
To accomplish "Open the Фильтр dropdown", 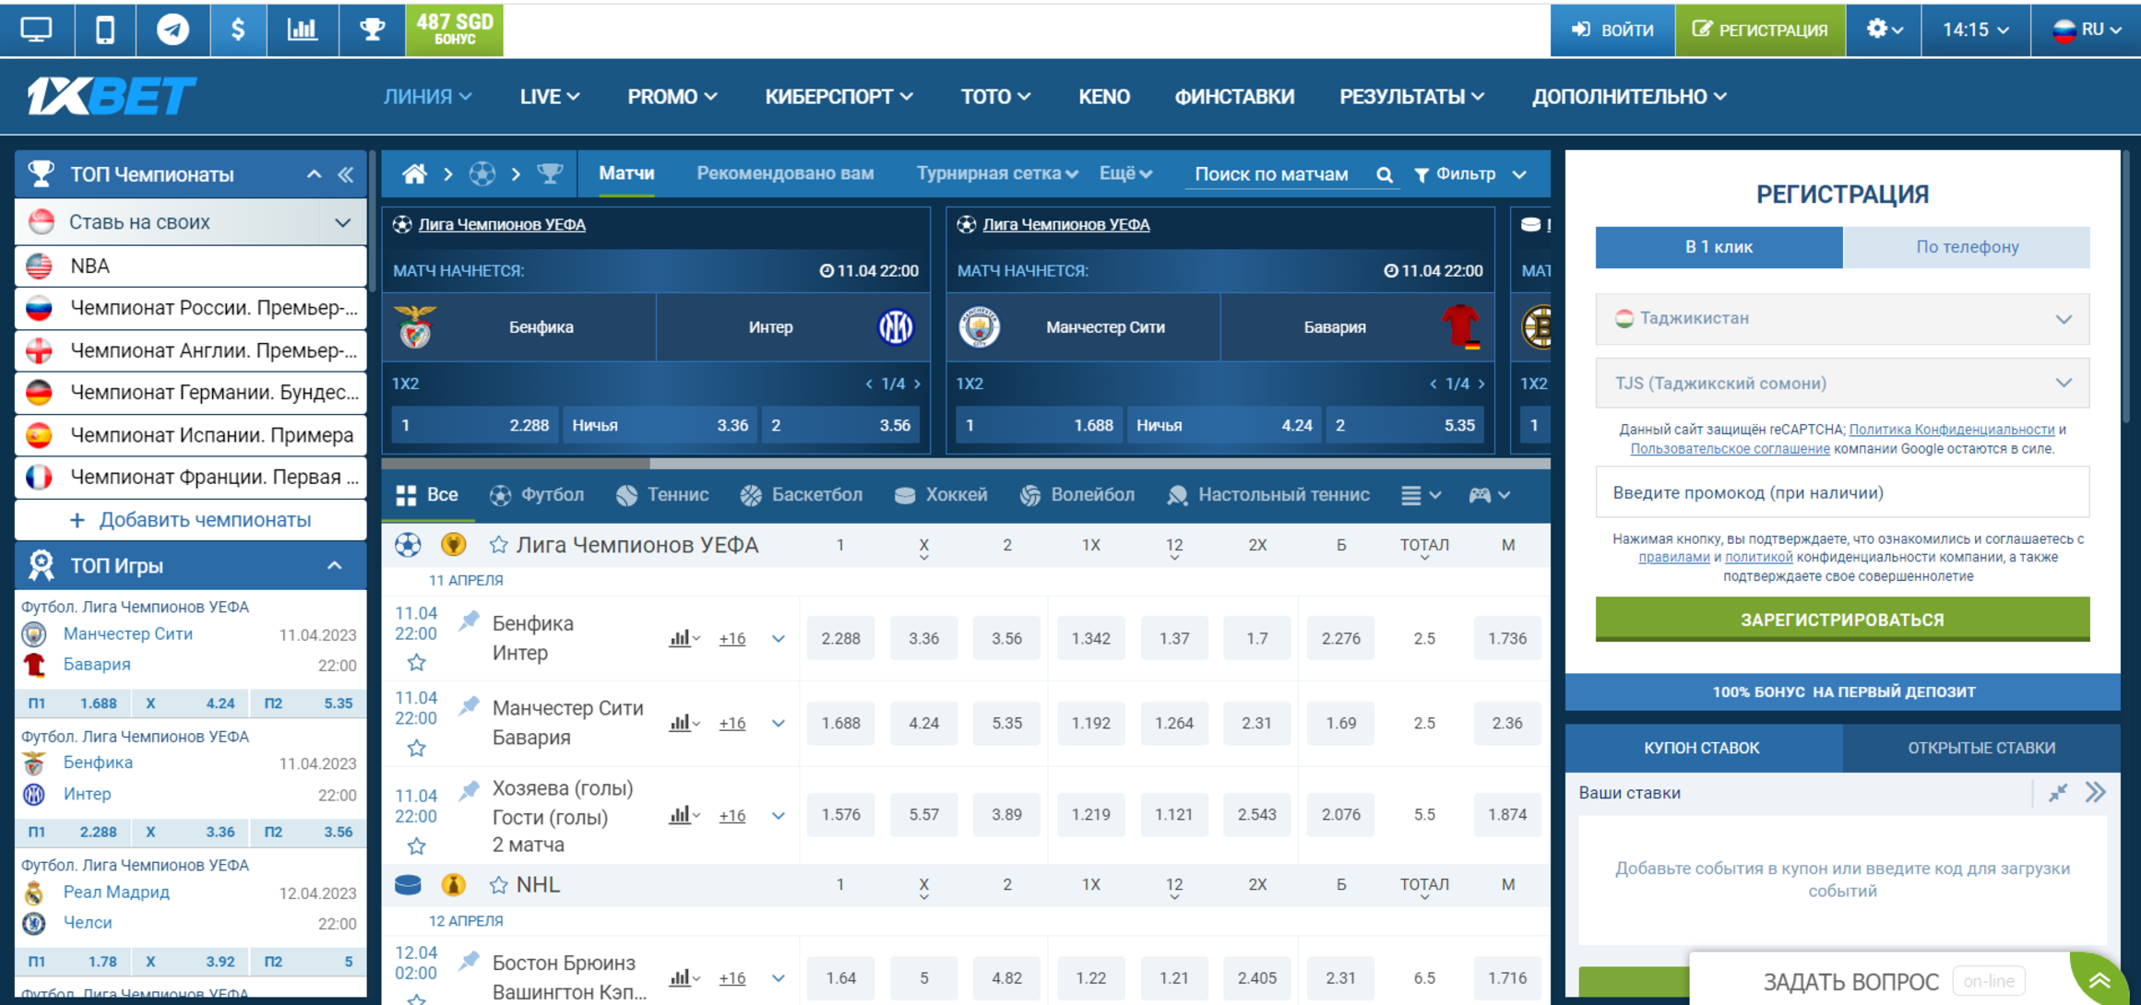I will tap(1470, 174).
